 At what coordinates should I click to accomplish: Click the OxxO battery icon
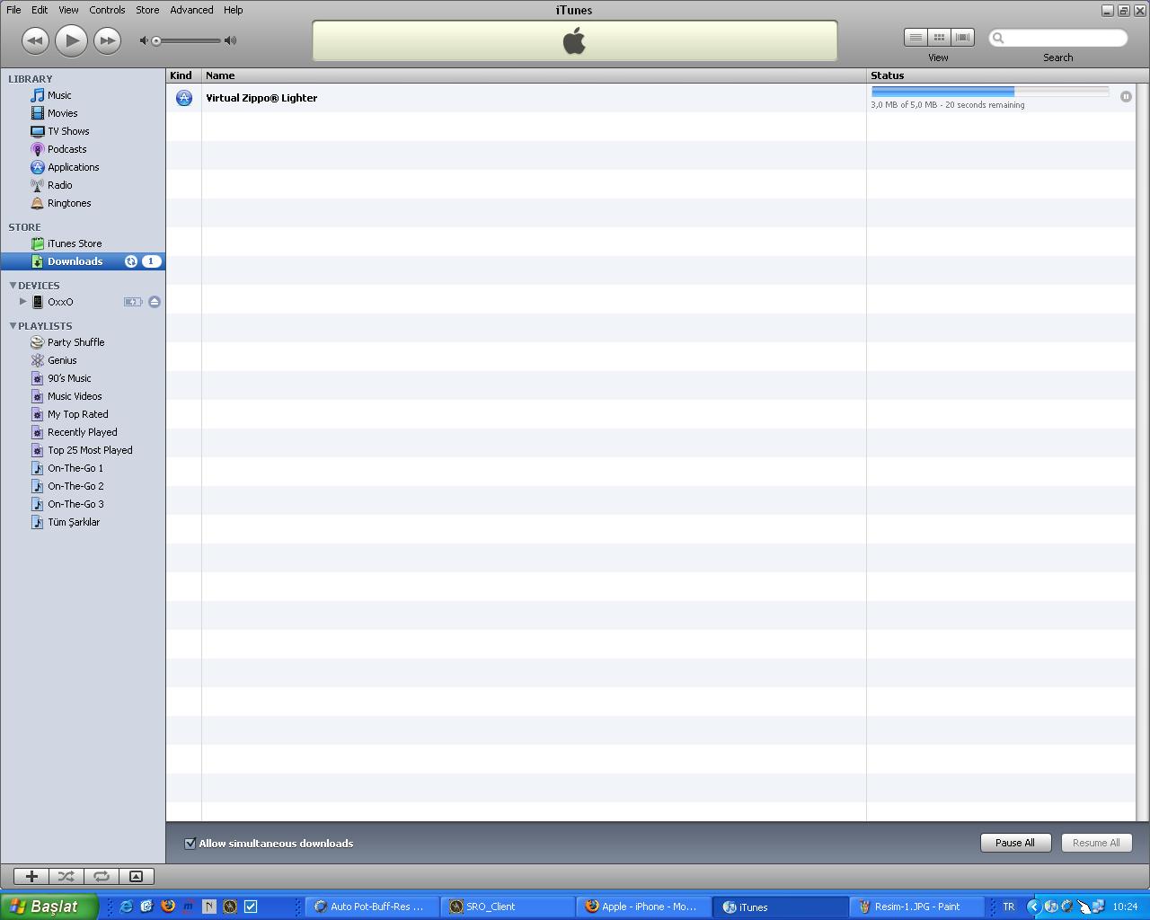(133, 302)
